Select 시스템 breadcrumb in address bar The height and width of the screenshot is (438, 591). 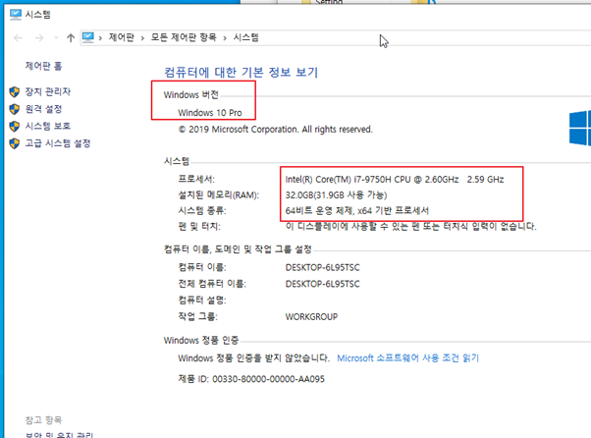tap(245, 37)
